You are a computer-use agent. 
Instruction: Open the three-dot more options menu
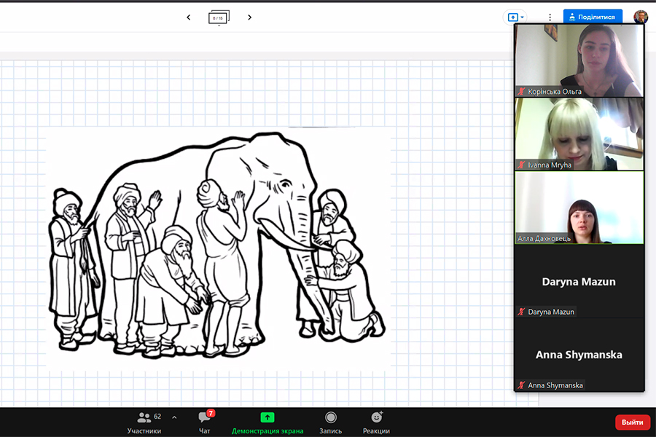pos(550,17)
